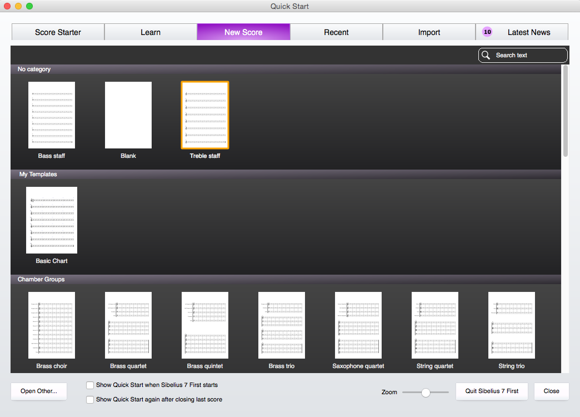The width and height of the screenshot is (580, 417).
Task: Pick the String quartet template
Action: coord(435,325)
